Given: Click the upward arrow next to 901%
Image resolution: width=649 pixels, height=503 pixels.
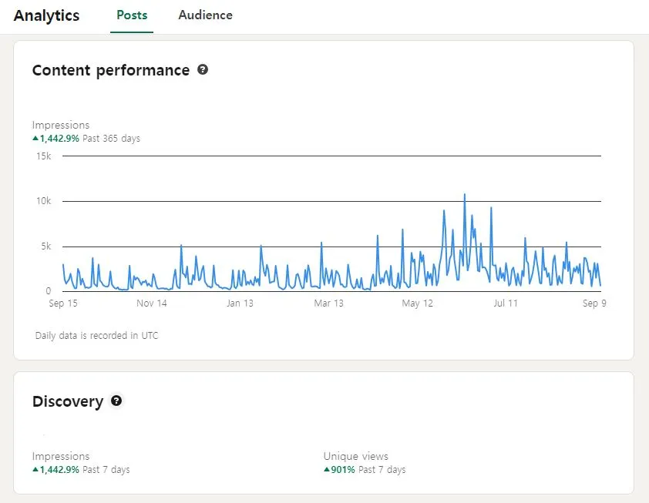Looking at the screenshot, I should [327, 469].
